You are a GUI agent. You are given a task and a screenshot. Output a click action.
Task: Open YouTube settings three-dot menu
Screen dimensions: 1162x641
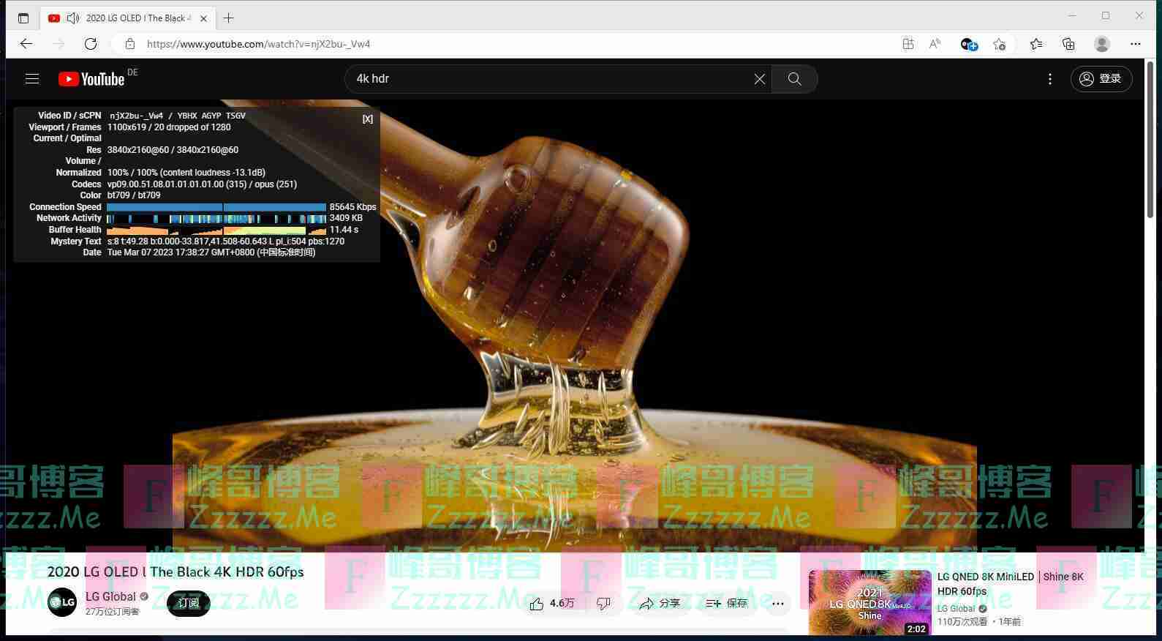tap(1050, 79)
